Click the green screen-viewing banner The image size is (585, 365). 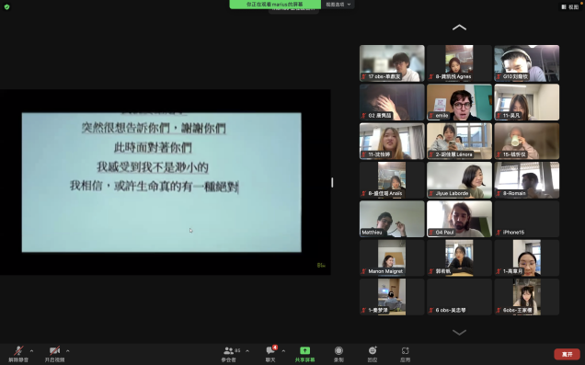(275, 5)
